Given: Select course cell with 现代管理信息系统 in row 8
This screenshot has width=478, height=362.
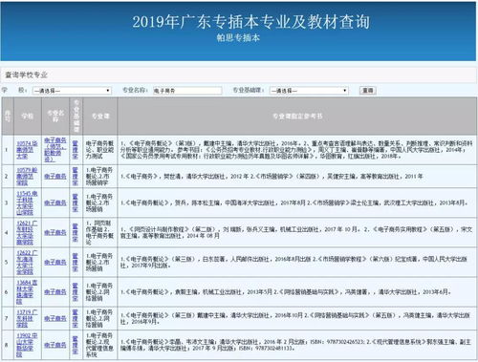Looking at the screenshot, I should click(99, 345).
